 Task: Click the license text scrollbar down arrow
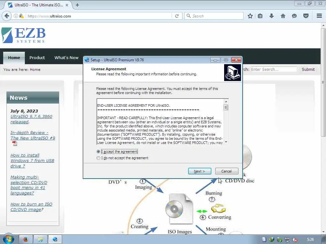click(226, 142)
